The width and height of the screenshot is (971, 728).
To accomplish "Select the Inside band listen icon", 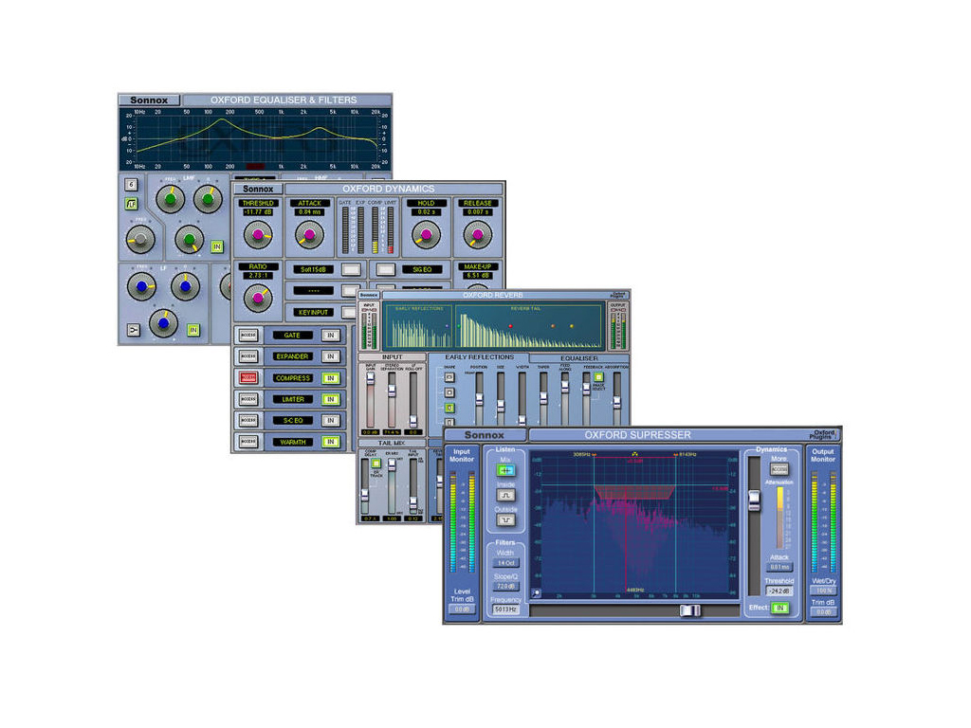I will 506,495.
